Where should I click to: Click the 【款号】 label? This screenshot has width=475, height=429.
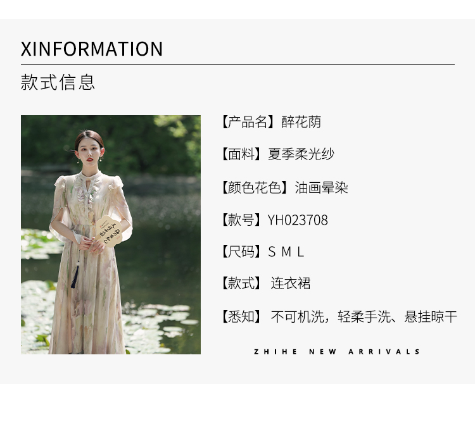pos(241,220)
